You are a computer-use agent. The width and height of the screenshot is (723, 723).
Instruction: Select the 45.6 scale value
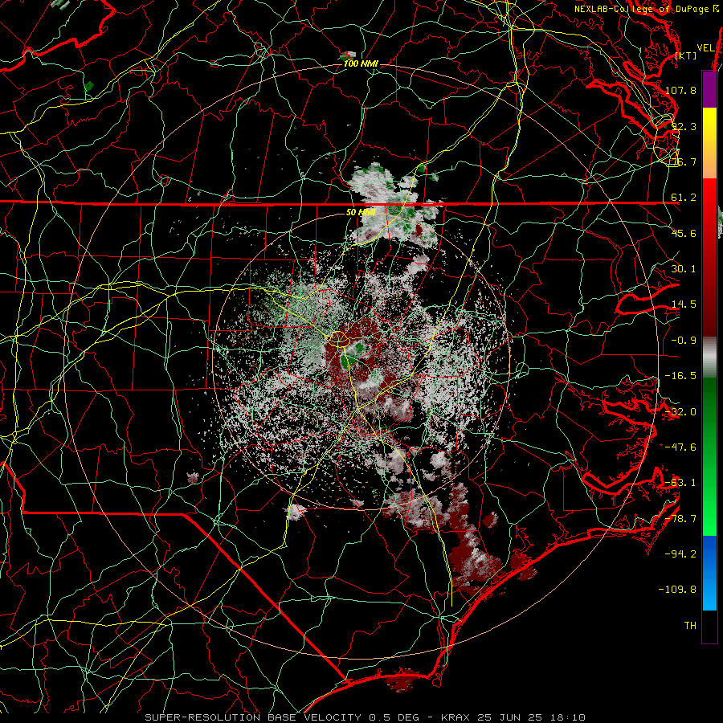(684, 233)
